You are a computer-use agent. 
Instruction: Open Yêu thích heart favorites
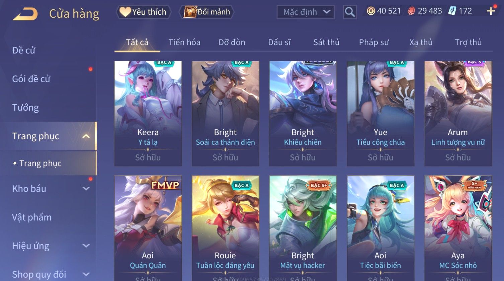144,12
